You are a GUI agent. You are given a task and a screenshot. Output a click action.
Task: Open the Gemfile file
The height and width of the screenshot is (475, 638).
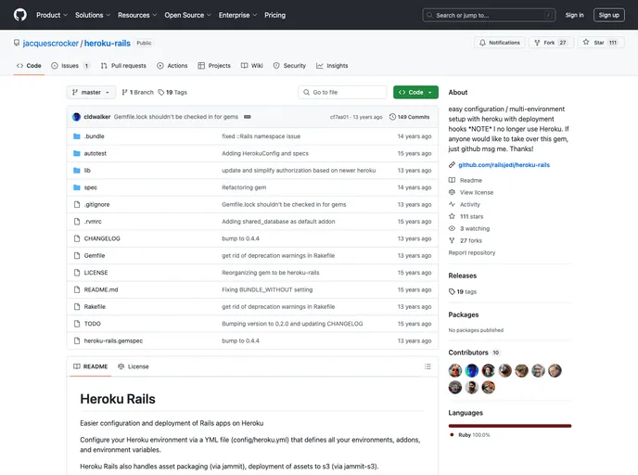95,256
